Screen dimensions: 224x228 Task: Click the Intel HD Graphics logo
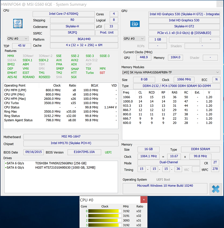pyautogui.click(x=135, y=24)
